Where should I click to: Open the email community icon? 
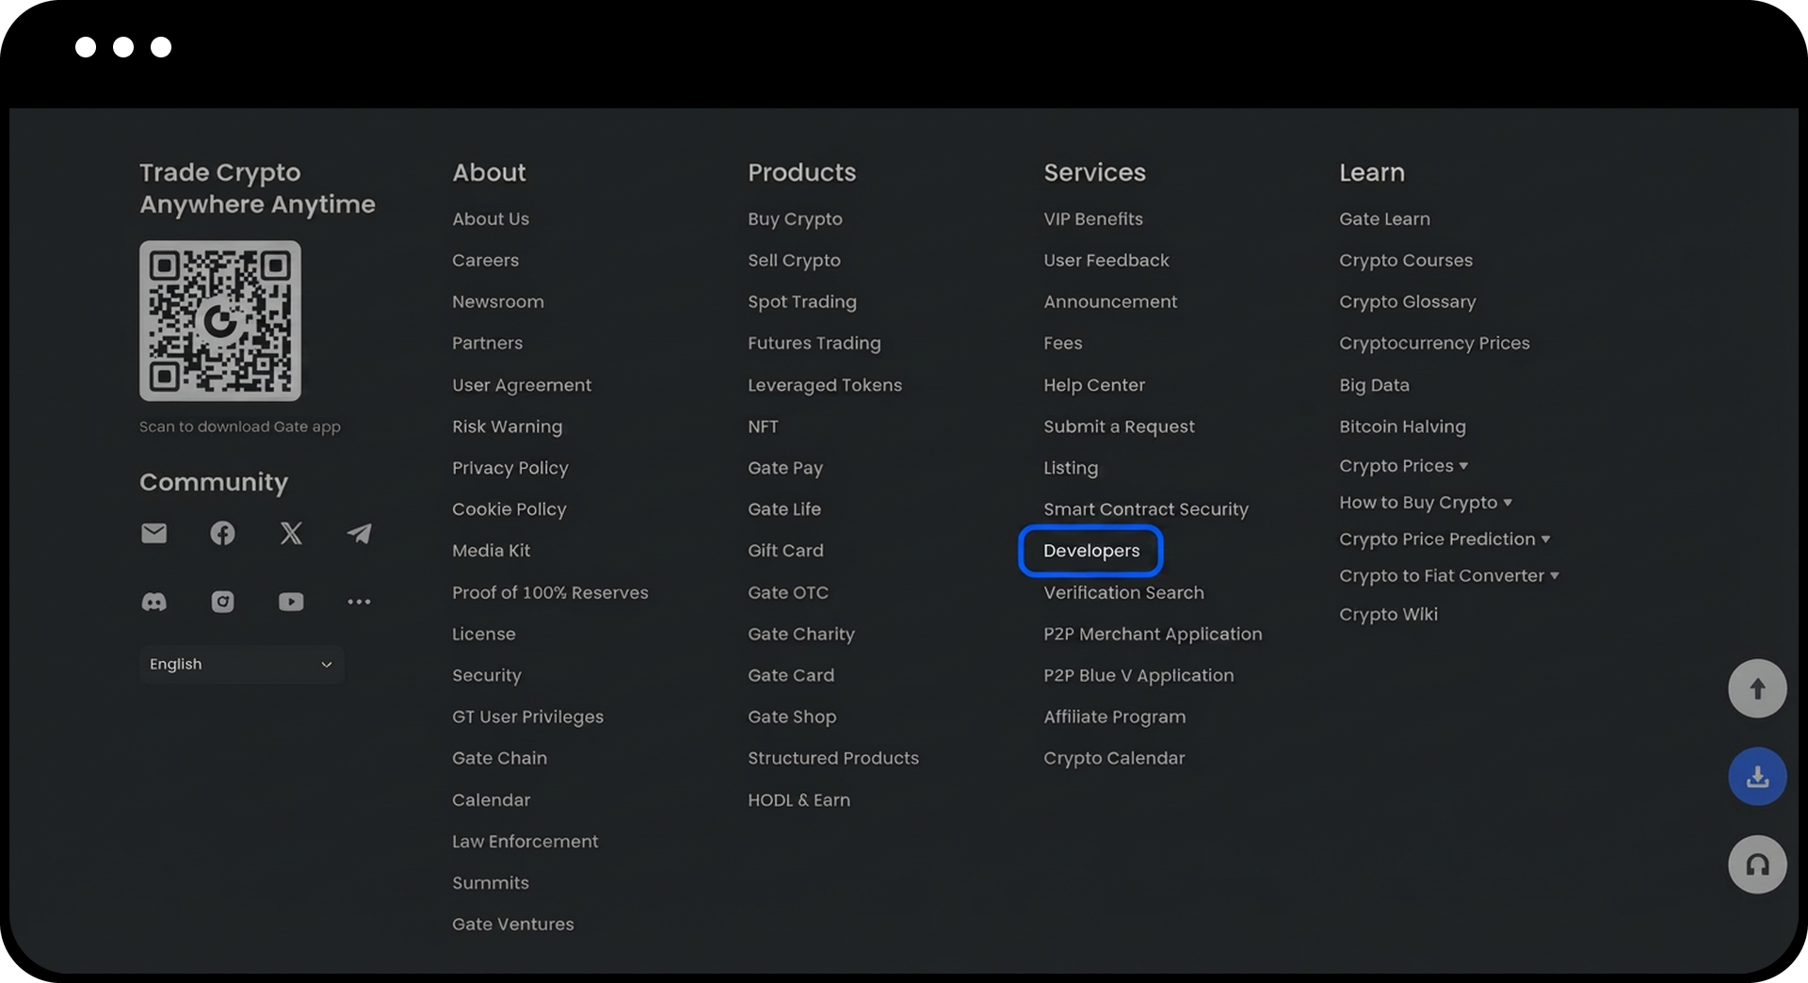click(154, 534)
